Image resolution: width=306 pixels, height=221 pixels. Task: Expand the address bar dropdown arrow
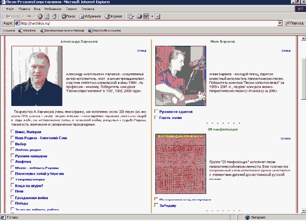(279, 23)
